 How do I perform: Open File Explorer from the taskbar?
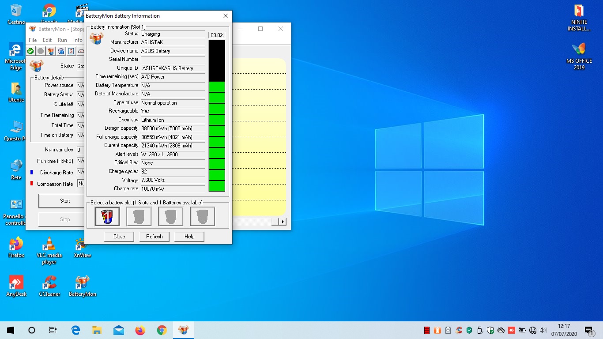click(97, 330)
